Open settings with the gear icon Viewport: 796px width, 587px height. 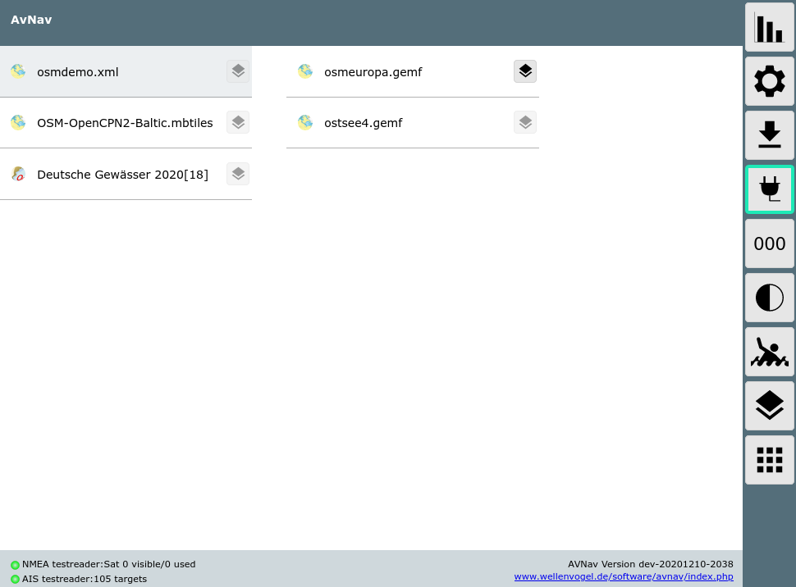pos(769,81)
